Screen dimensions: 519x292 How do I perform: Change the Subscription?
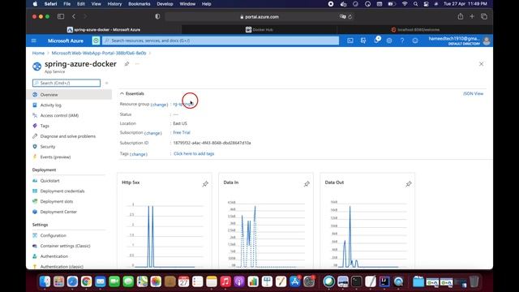[153, 133]
